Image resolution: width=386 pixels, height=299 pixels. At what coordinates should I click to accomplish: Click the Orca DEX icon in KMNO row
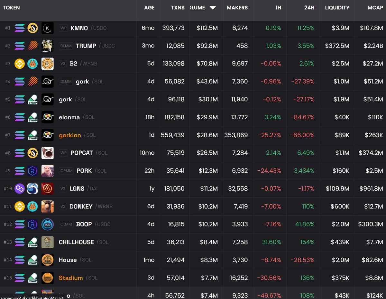(x=32, y=28)
